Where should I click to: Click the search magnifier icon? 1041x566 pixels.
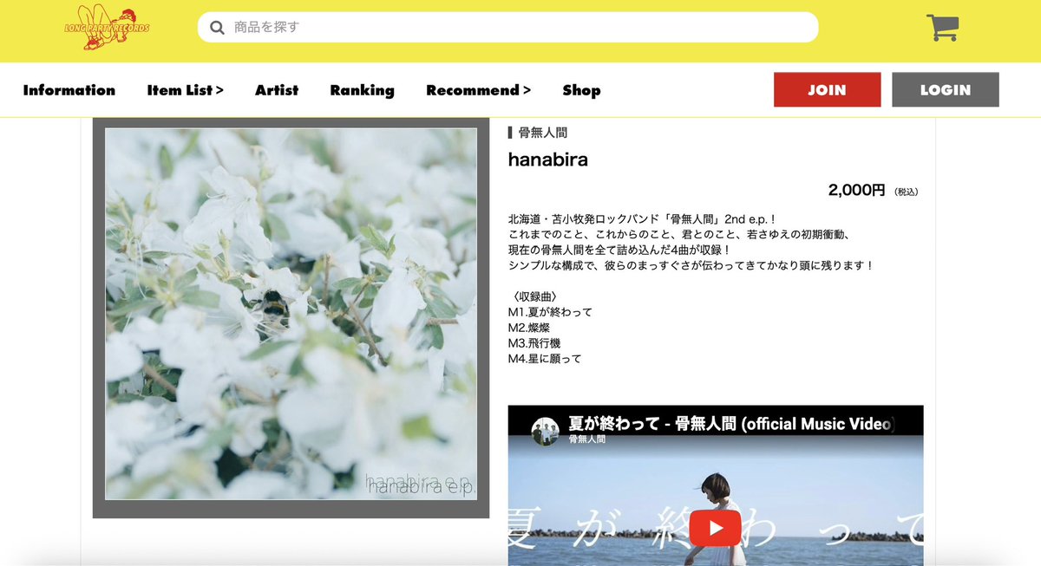tap(217, 28)
